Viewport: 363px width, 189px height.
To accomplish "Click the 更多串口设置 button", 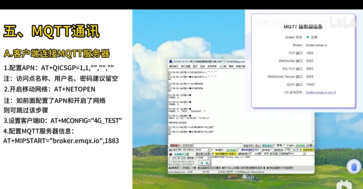I will pos(203,154).
